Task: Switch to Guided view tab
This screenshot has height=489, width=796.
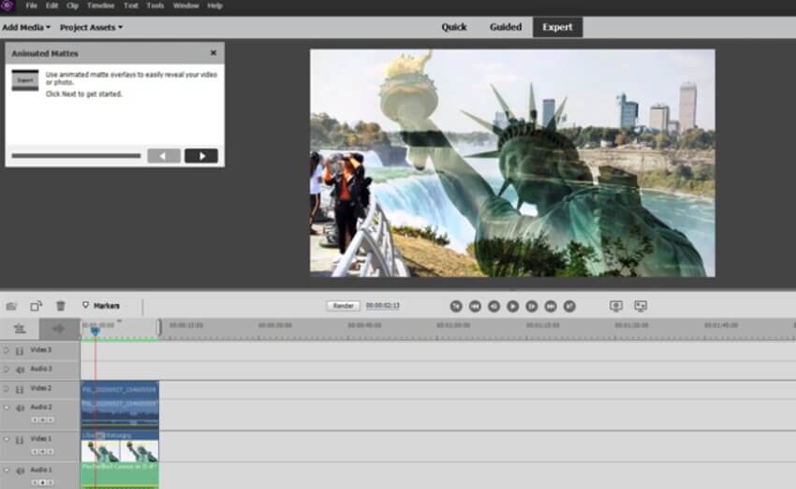Action: (x=505, y=27)
